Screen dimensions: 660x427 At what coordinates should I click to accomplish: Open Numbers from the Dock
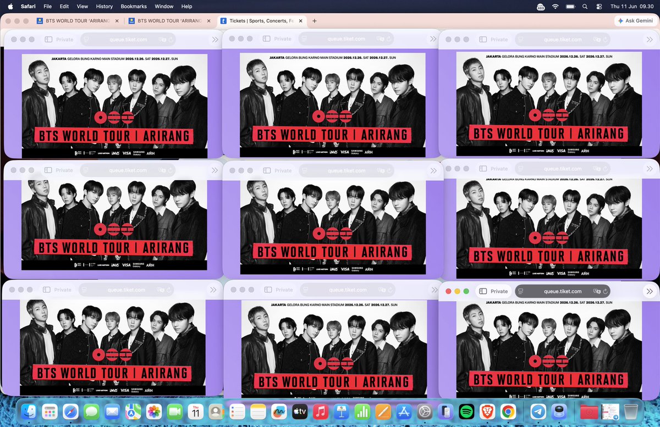(x=361, y=411)
